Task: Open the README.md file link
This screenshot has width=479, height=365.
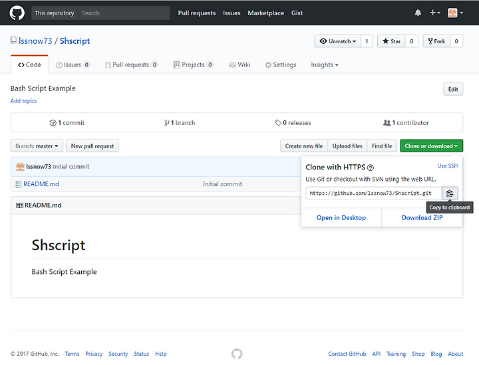Action: tap(41, 184)
